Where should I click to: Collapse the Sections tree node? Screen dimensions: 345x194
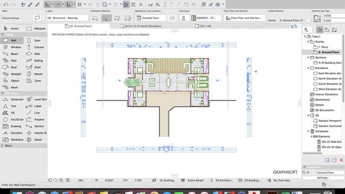(x=308, y=58)
